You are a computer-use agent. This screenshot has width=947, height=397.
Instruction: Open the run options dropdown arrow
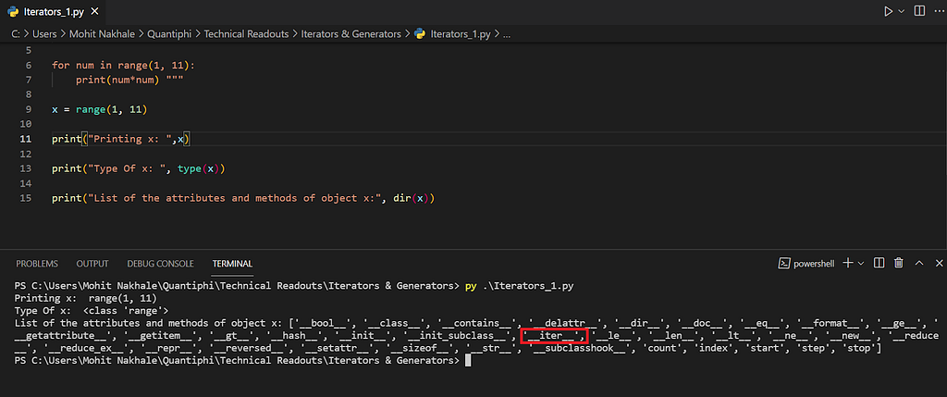coord(902,11)
